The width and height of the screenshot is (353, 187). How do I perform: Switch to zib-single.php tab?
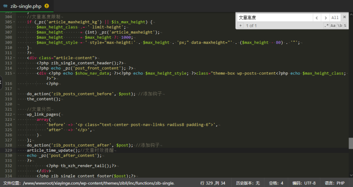[x=26, y=7]
